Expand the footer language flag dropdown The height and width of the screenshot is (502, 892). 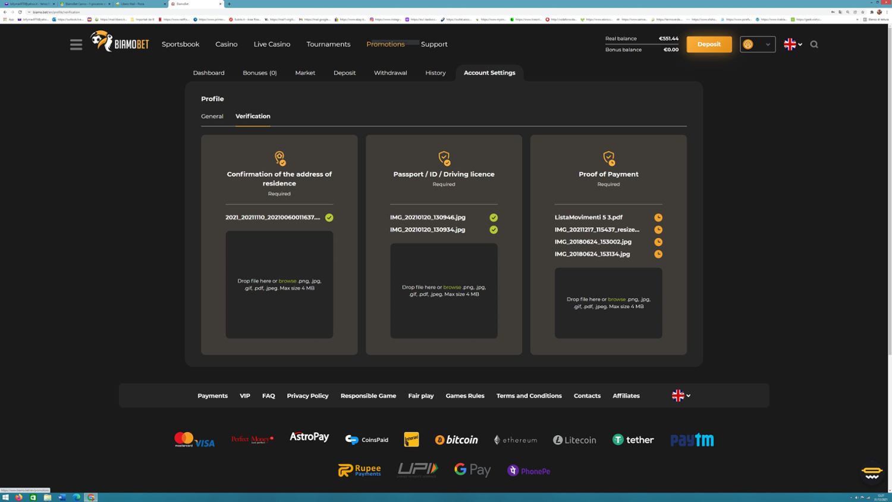pos(681,396)
